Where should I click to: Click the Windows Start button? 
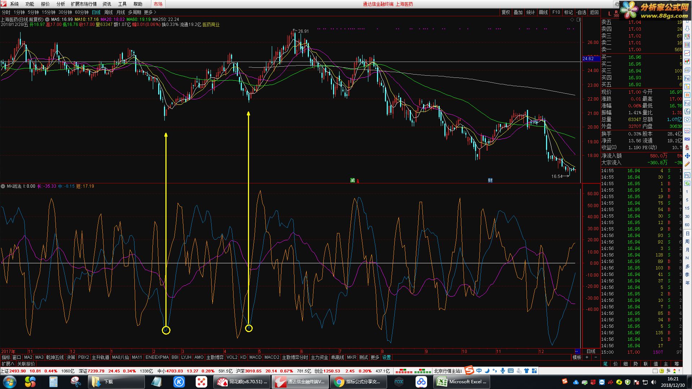point(9,382)
